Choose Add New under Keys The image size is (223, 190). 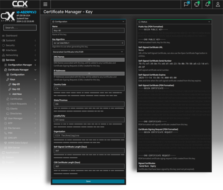(17, 94)
